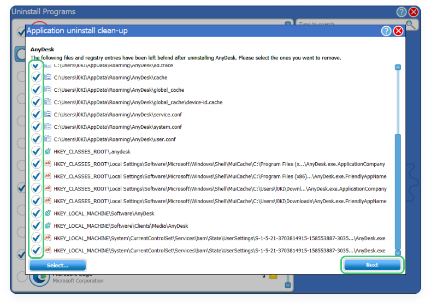Uncheck the HKEY_LOCAL_MACHINE\Software\AnyDesk checkbox
Screen dimensions: 431x308
click(36, 213)
